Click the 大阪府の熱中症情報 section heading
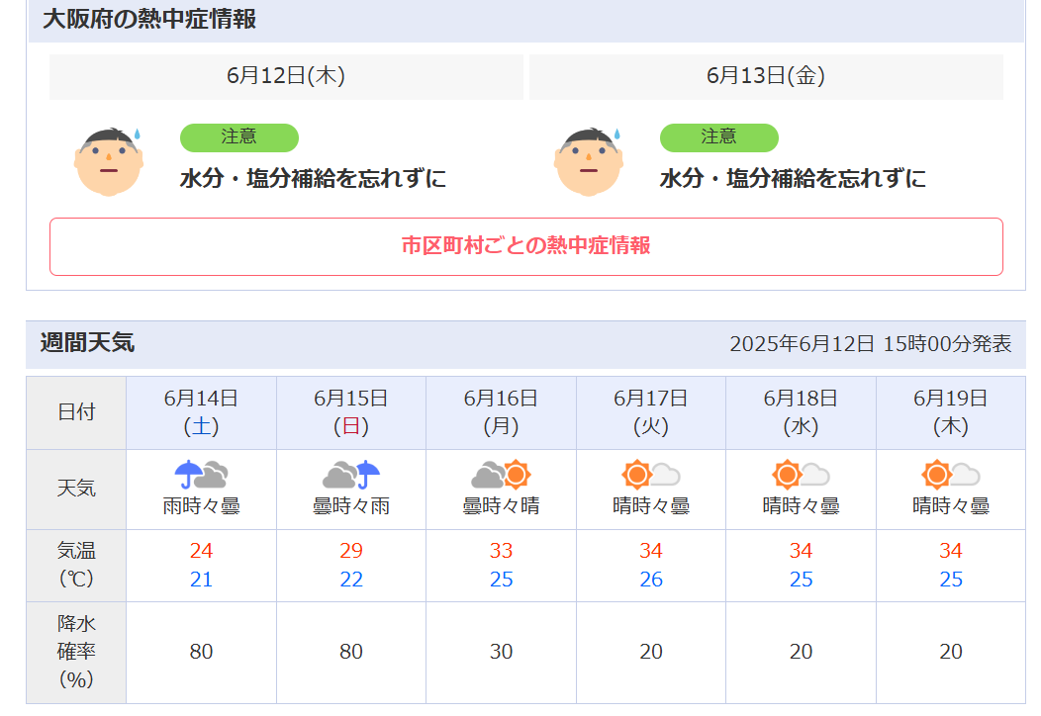 149,19
